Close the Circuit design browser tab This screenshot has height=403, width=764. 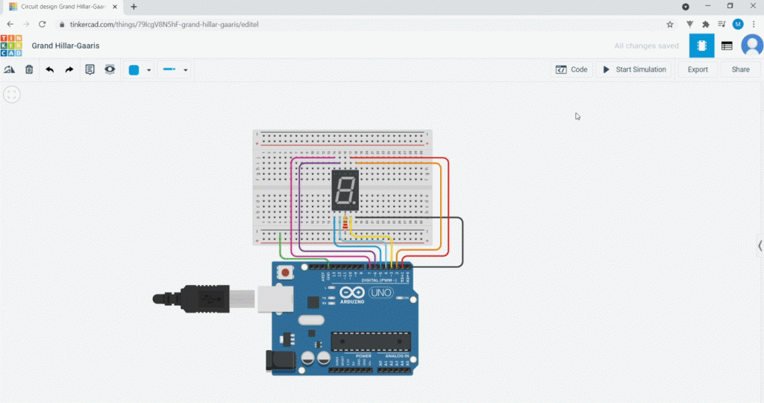click(x=115, y=7)
